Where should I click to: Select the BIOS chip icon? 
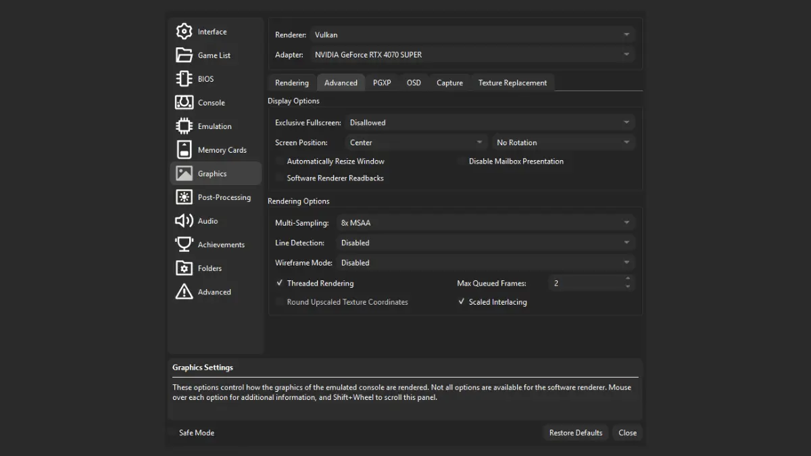[184, 79]
